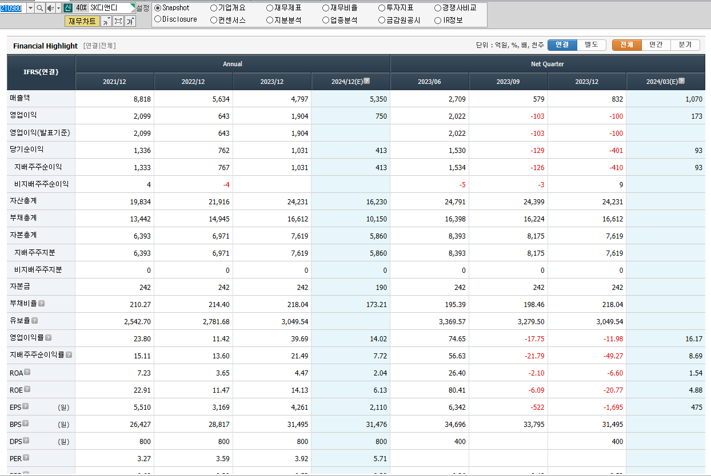This screenshot has height=476, width=711.
Task: Switch to the 분기 quarterly tab
Action: pos(685,45)
